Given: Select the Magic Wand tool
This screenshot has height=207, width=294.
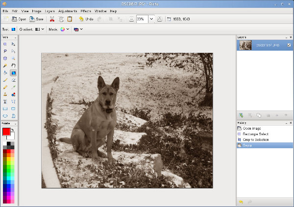Looking at the screenshot, I should click(5, 65).
